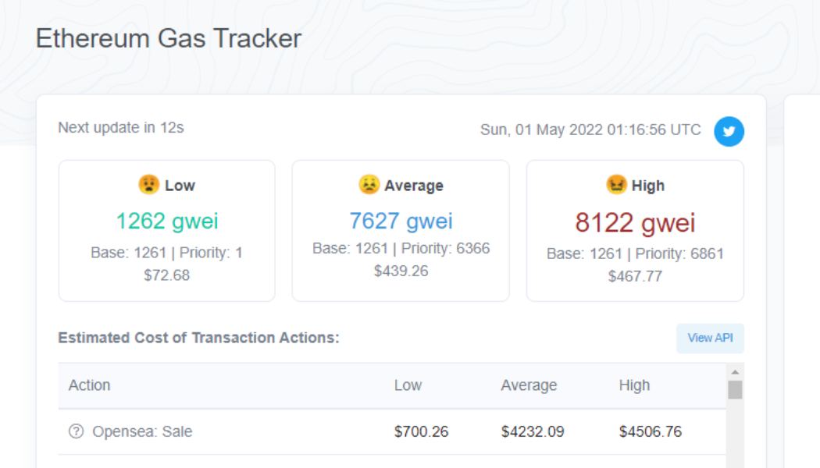Image resolution: width=820 pixels, height=468 pixels.
Task: Click the Next update countdown text
Action: point(120,127)
